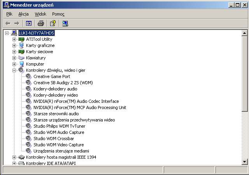Click the Karty graficzne monitor icon
This screenshot has height=175, width=249.
click(21, 45)
